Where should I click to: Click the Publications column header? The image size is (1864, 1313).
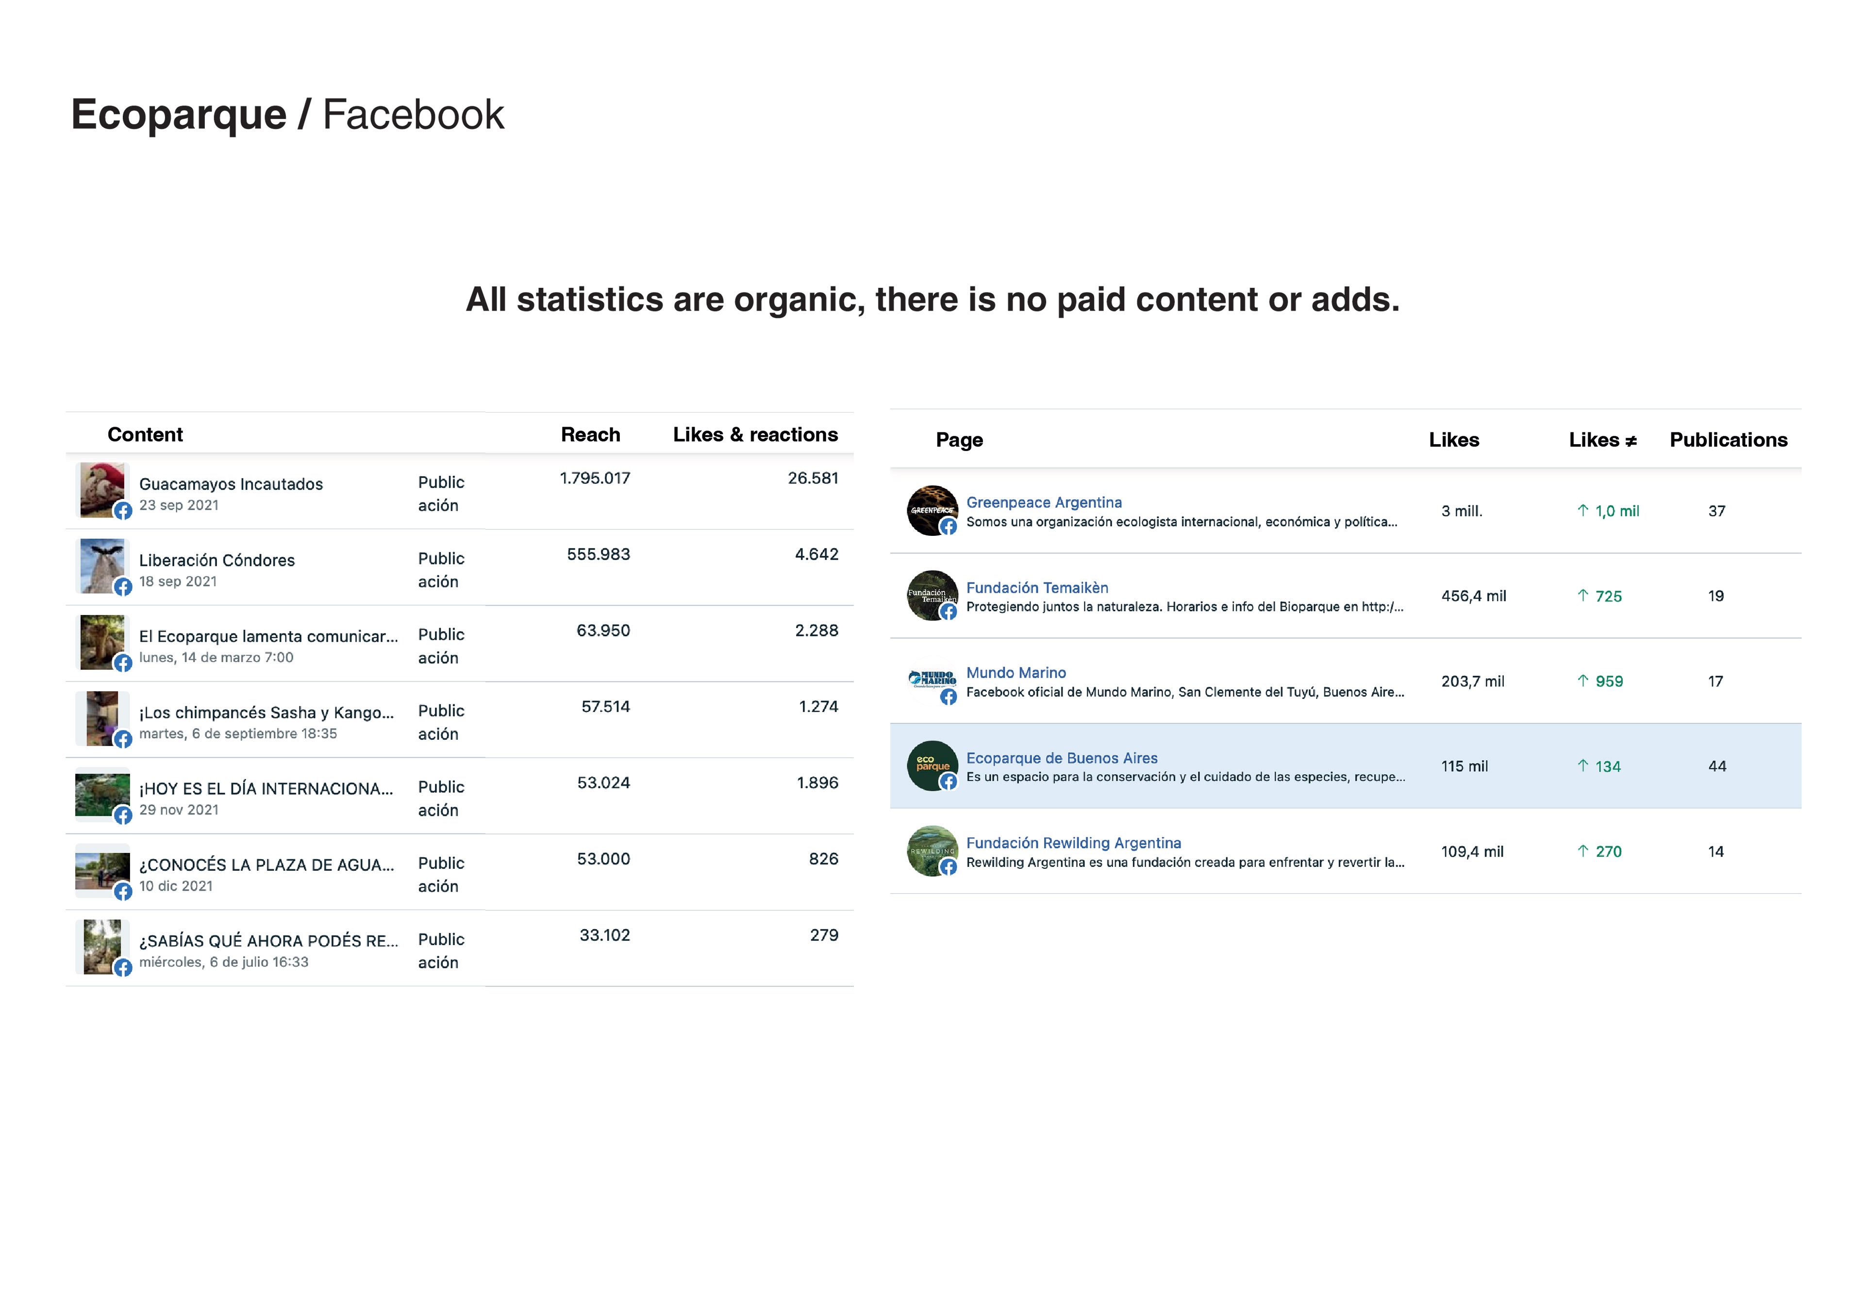point(1728,439)
